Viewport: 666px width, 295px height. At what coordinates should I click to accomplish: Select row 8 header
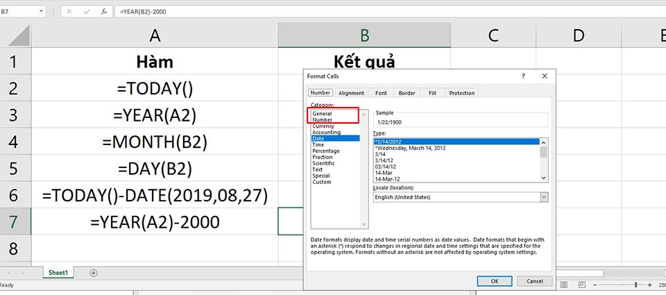point(14,248)
